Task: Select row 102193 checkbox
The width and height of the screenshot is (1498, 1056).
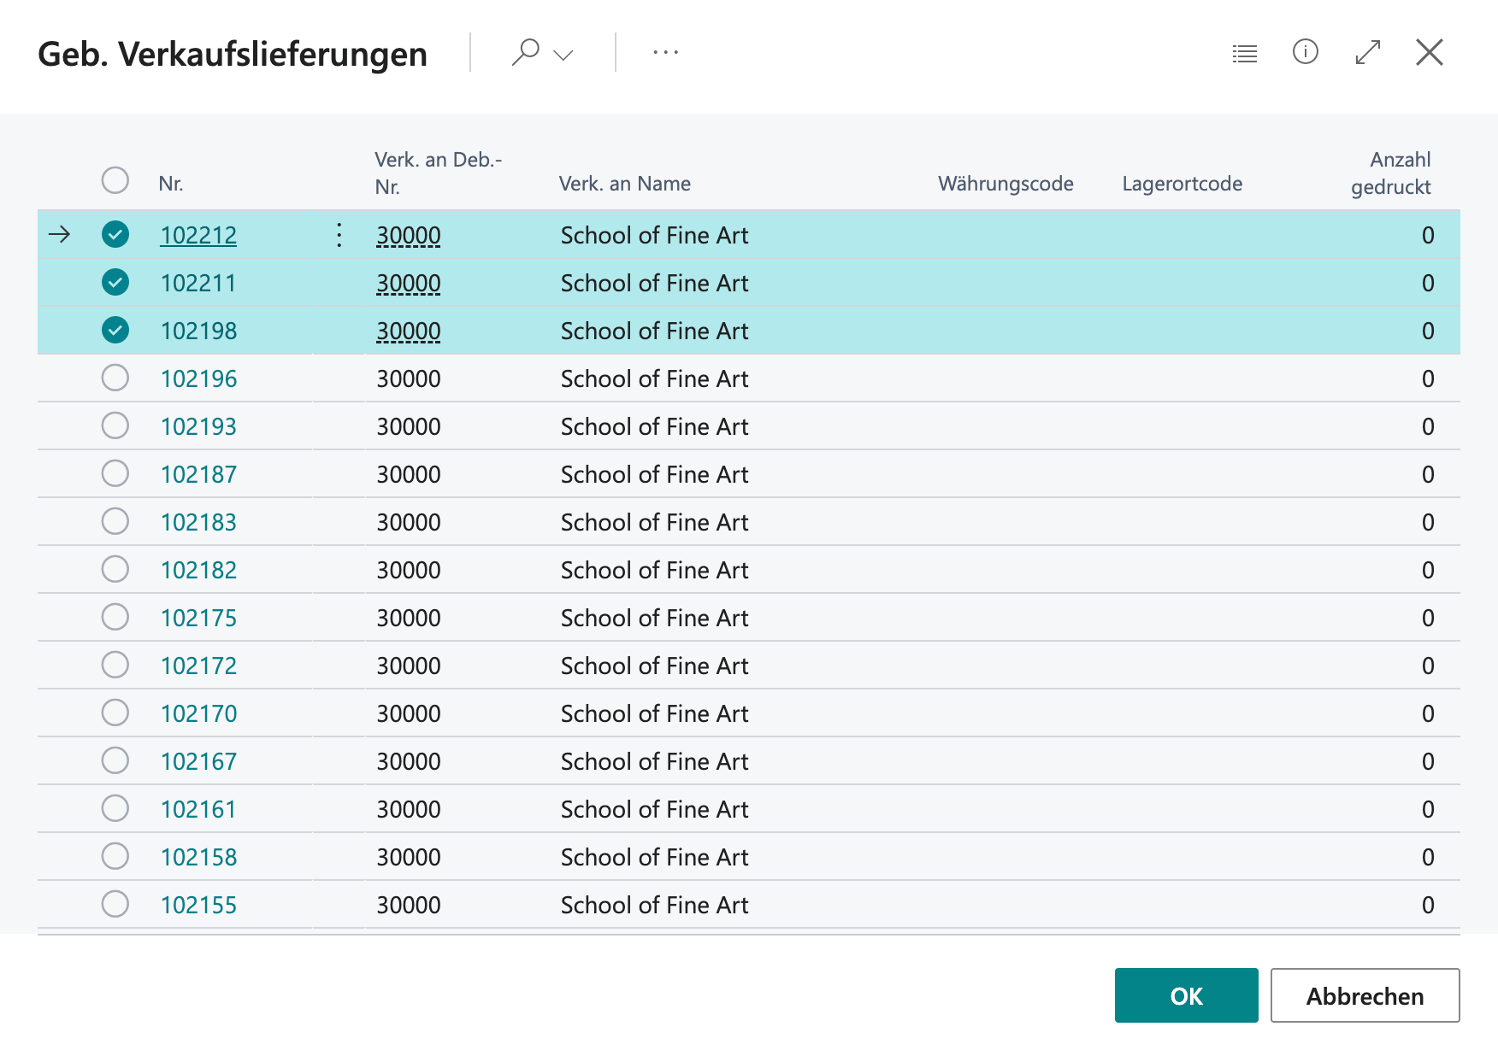Action: tap(115, 425)
